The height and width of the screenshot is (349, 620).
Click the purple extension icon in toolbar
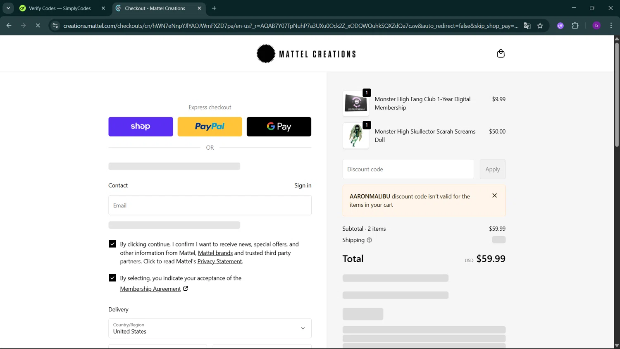pyautogui.click(x=560, y=26)
